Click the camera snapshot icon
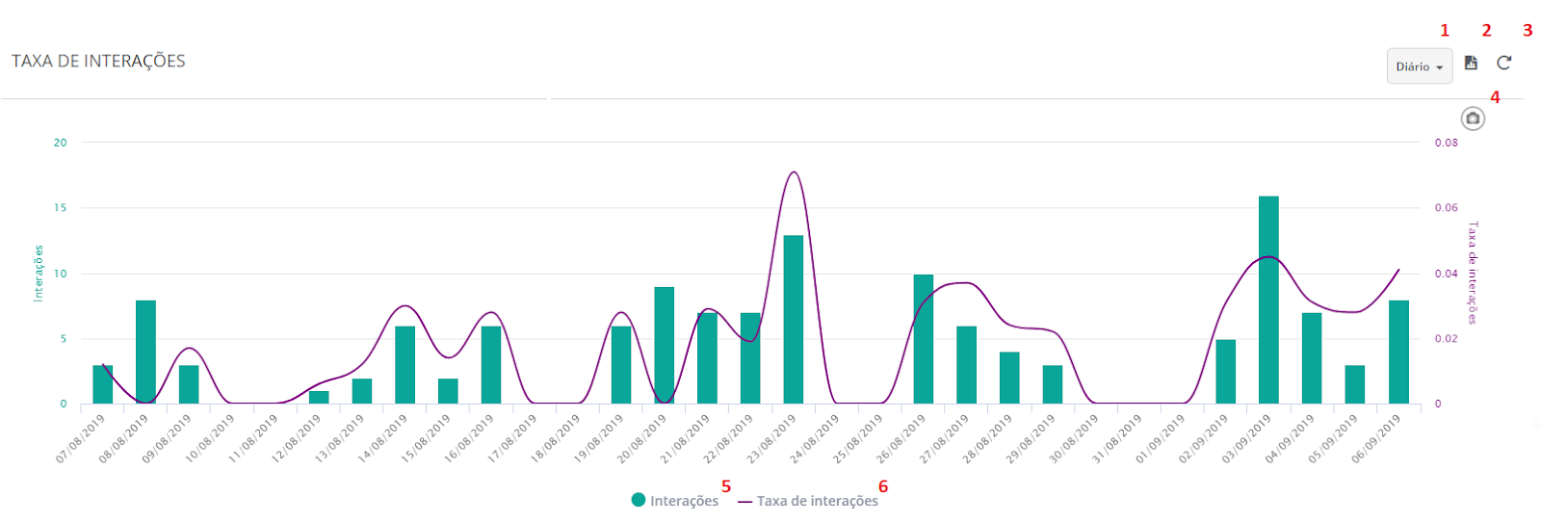 coord(1473,118)
